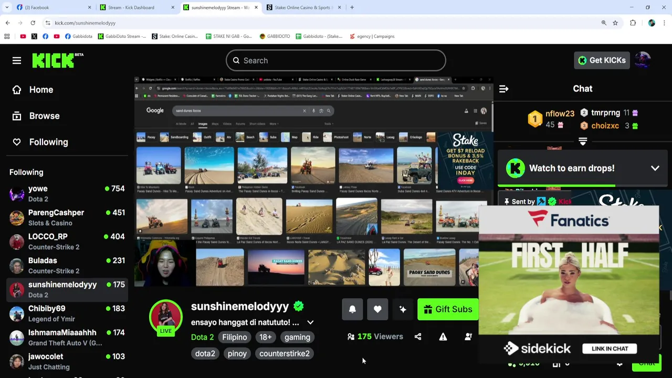Open the apps grid bookmark icon
This screenshot has height=378, width=672.
tap(7, 36)
